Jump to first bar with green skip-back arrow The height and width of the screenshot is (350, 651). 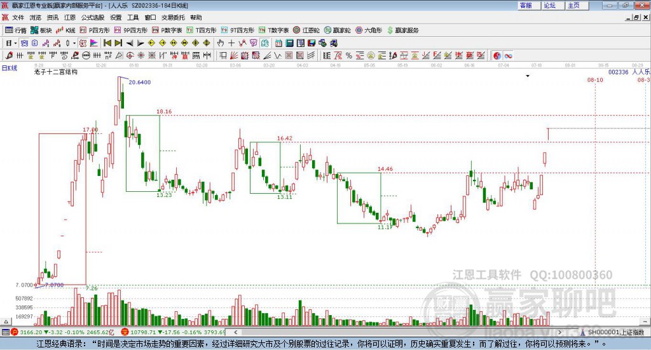(107, 43)
